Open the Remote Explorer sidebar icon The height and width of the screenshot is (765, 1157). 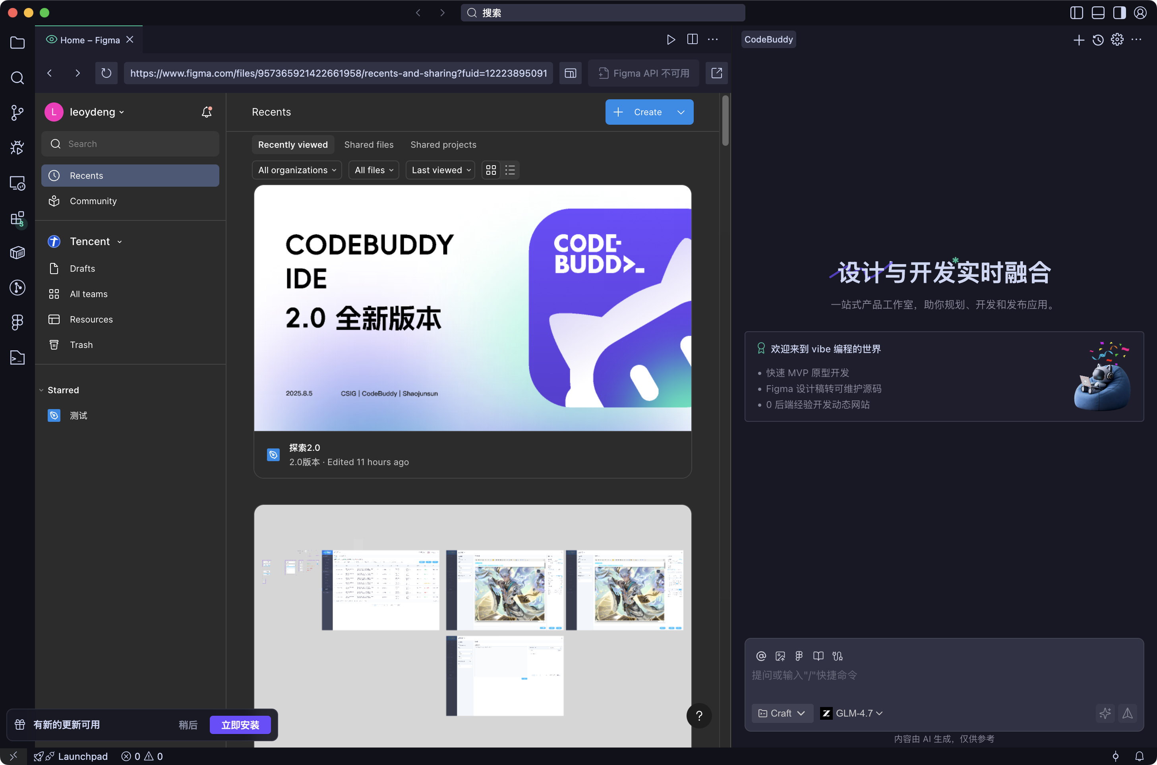click(17, 183)
